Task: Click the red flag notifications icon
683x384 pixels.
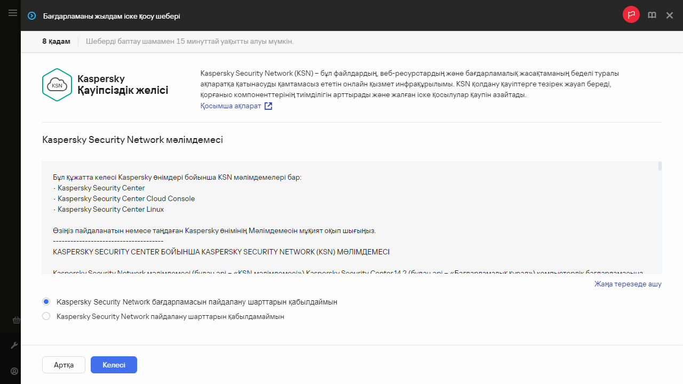Action: coord(631,15)
